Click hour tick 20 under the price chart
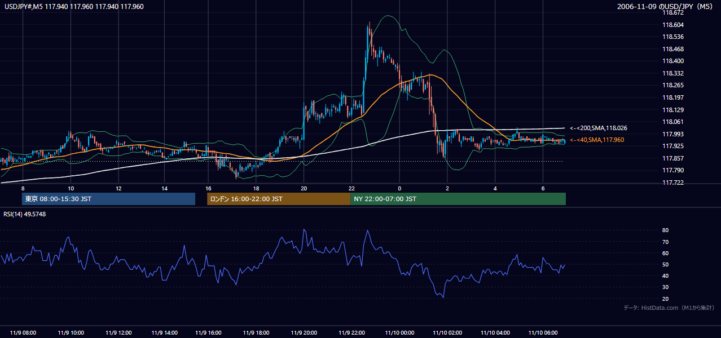This screenshot has width=721, height=338. pos(304,188)
